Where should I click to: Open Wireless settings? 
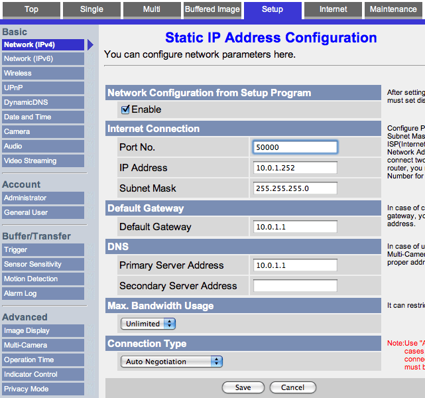(43, 73)
